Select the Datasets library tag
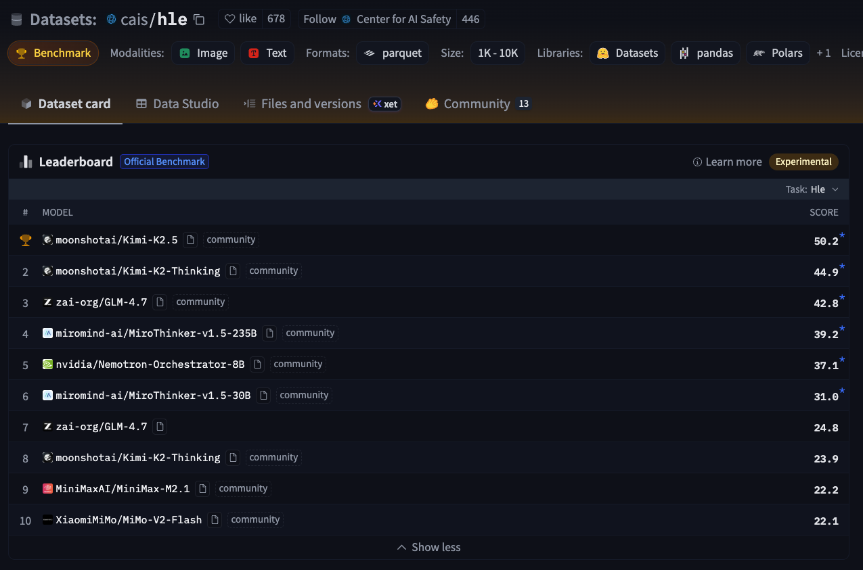The image size is (863, 570). tap(627, 53)
